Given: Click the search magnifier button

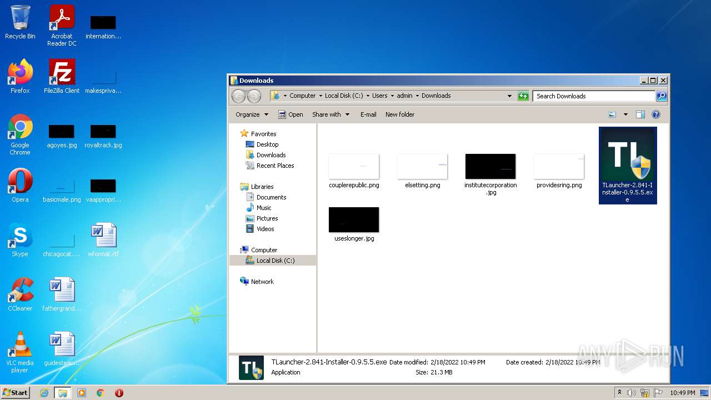Looking at the screenshot, I should coord(662,96).
